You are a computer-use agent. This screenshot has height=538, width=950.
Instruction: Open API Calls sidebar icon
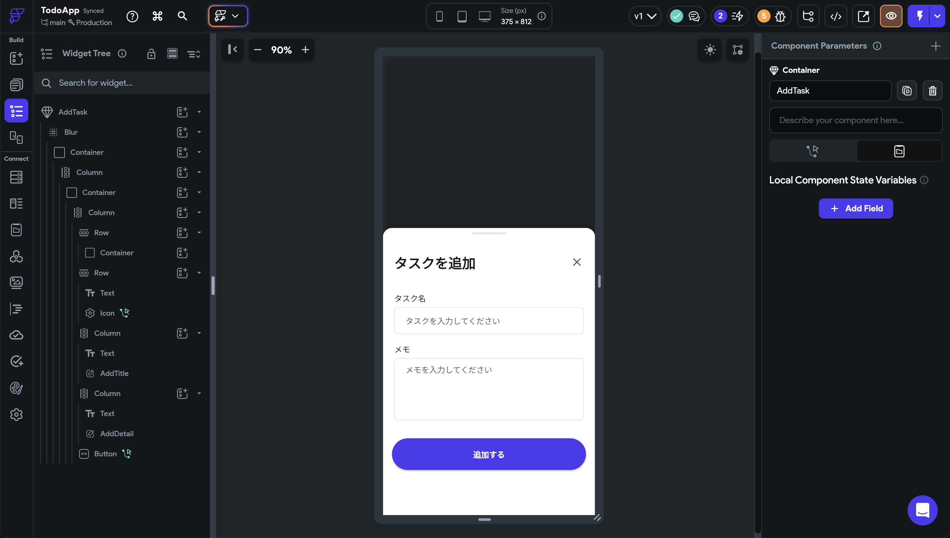pos(16,256)
